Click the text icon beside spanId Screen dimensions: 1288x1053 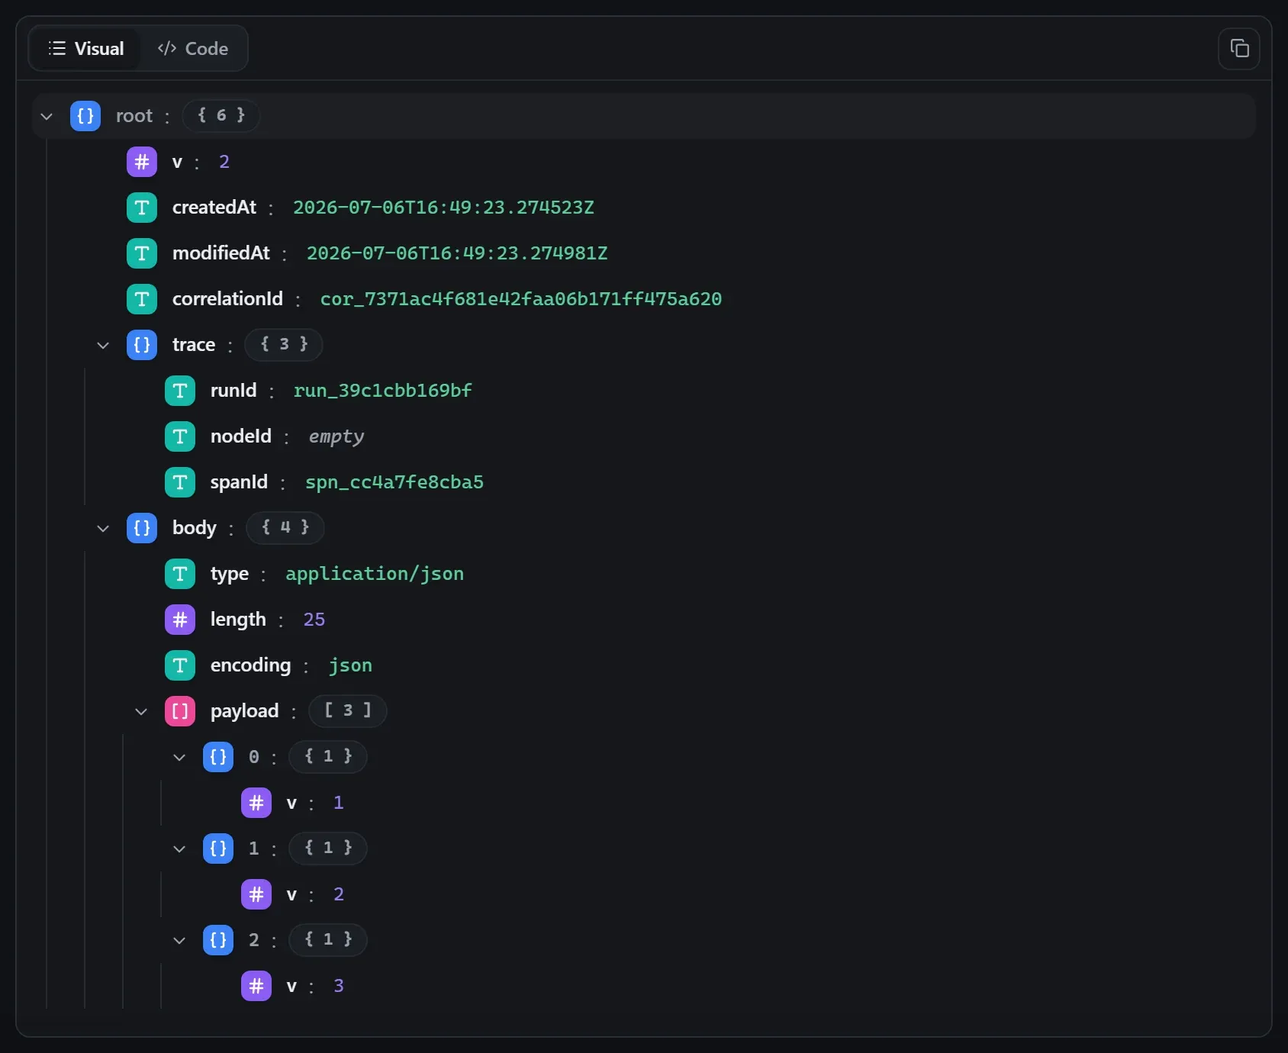[x=180, y=482]
